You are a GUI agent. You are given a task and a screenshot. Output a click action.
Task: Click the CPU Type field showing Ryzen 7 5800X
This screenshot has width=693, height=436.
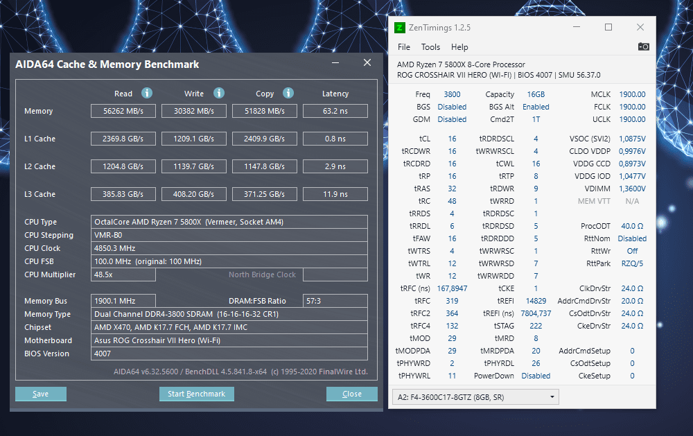tap(229, 222)
